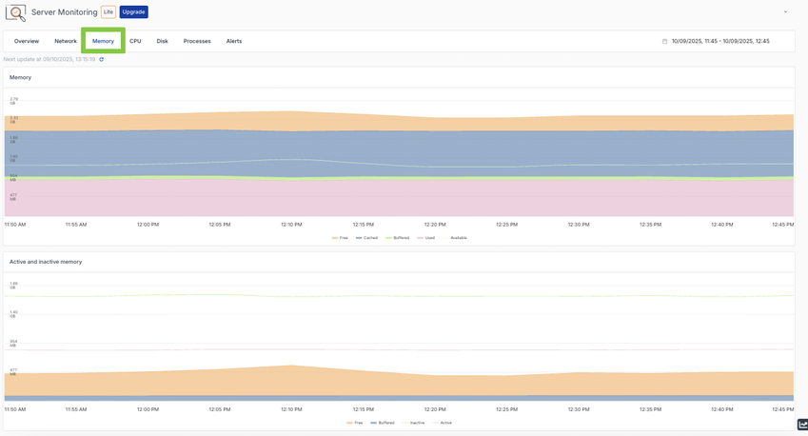The height and width of the screenshot is (436, 808).
Task: Toggle Active series in lower chart legend
Action: tap(443, 423)
